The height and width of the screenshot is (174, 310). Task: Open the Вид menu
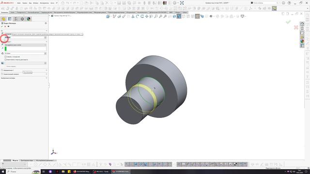click(30, 3)
